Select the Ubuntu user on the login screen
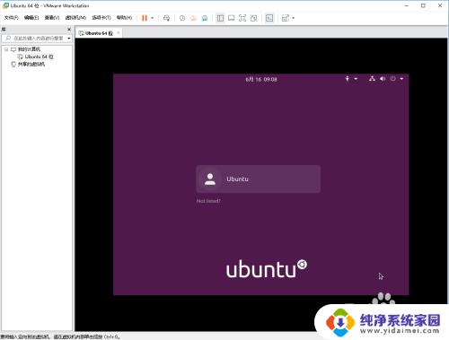Screen dimensions: 449x340 (259, 179)
